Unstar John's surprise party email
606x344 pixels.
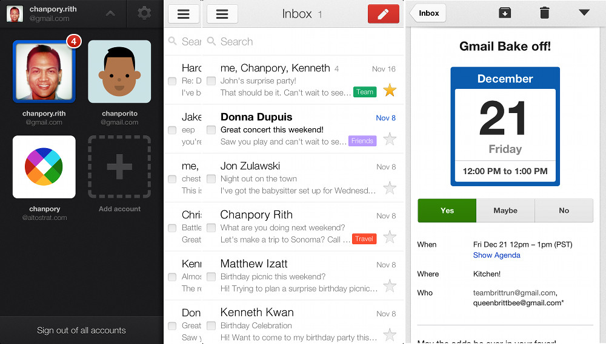coord(390,90)
